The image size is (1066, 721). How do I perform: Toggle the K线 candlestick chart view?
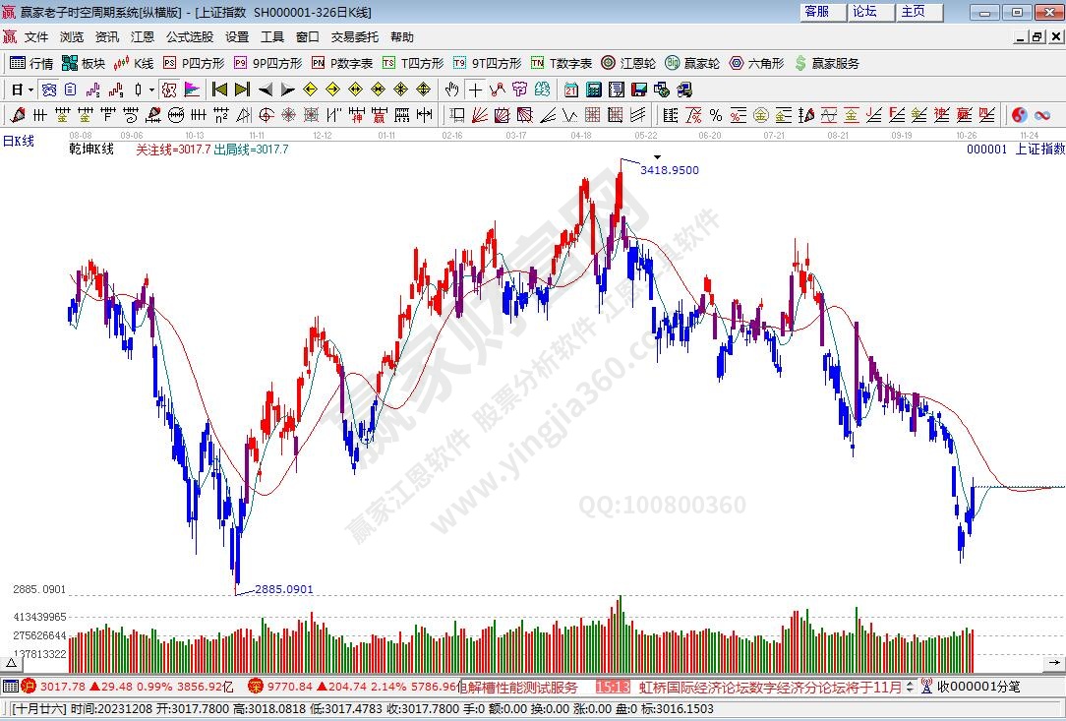(134, 63)
